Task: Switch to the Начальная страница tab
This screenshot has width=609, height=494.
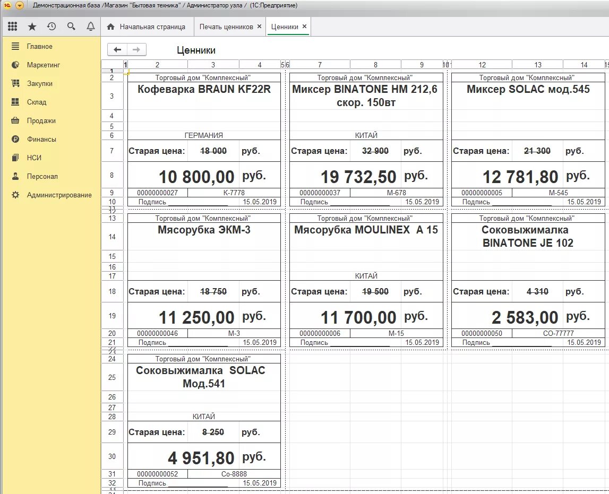Action: click(x=147, y=27)
